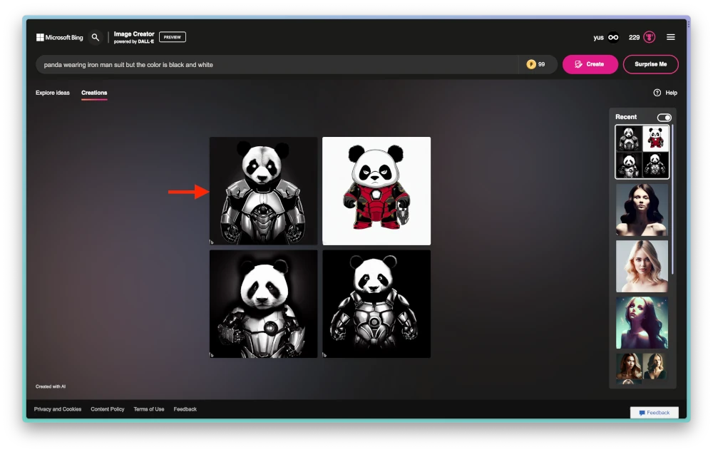
Task: Click the search magnifier icon
Action: pos(96,37)
